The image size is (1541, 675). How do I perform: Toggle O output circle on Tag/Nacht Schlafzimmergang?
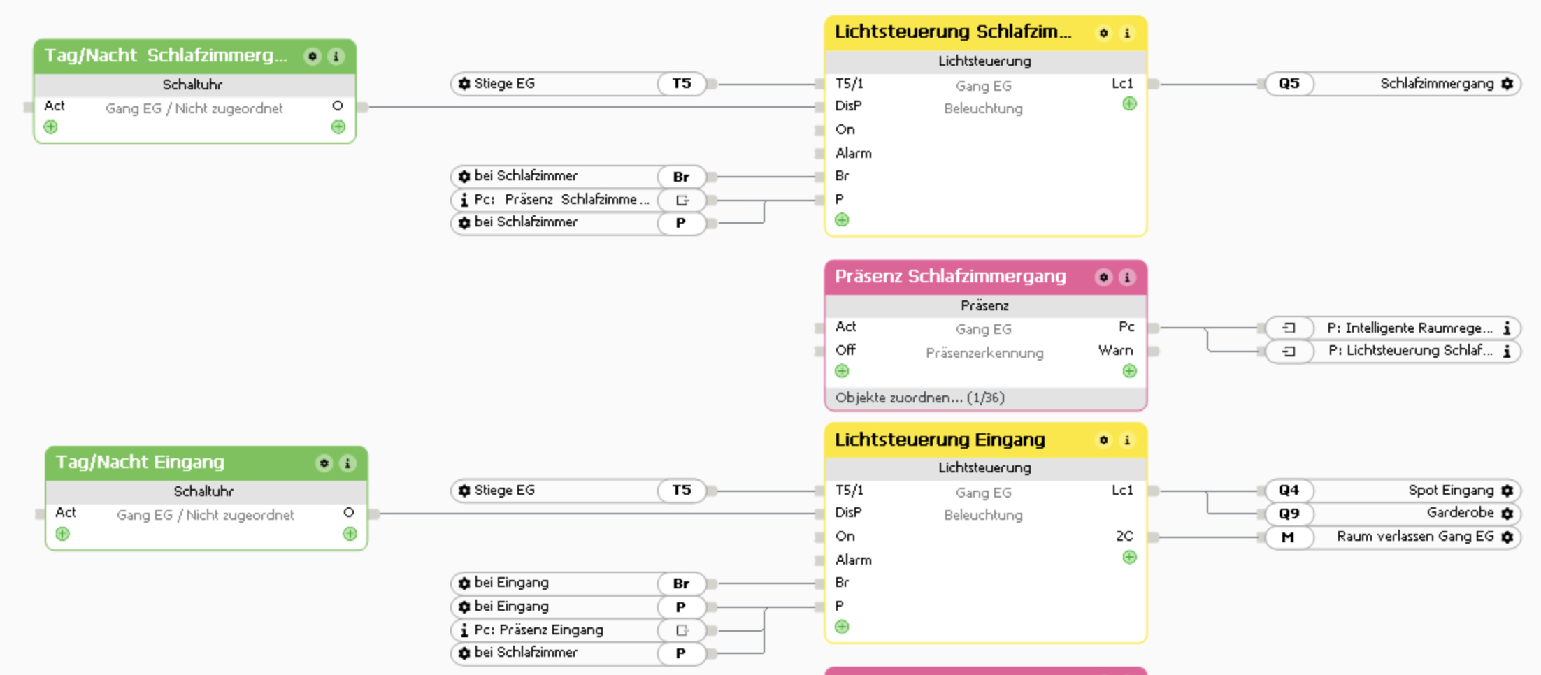coord(338,106)
